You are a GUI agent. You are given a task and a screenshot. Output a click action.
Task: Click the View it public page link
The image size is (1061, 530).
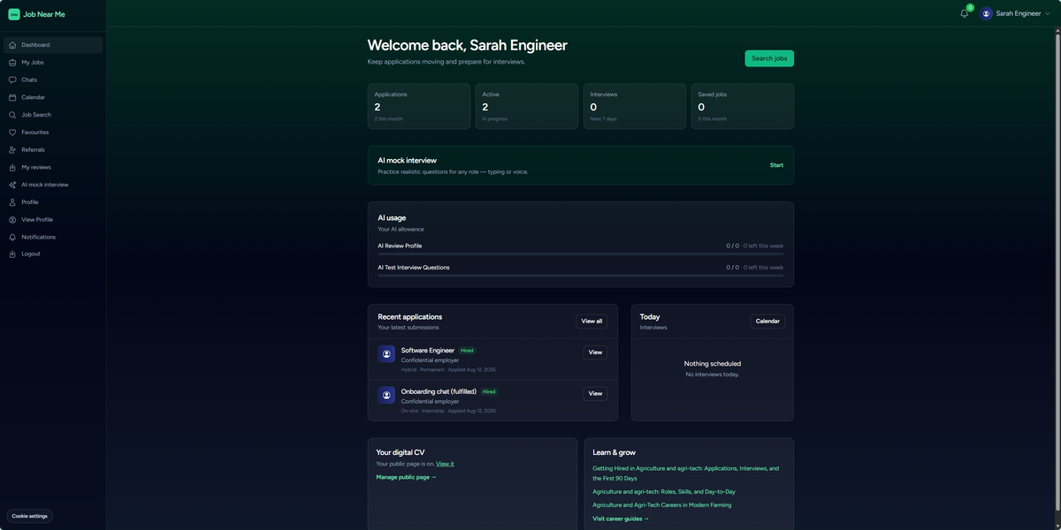click(x=445, y=464)
